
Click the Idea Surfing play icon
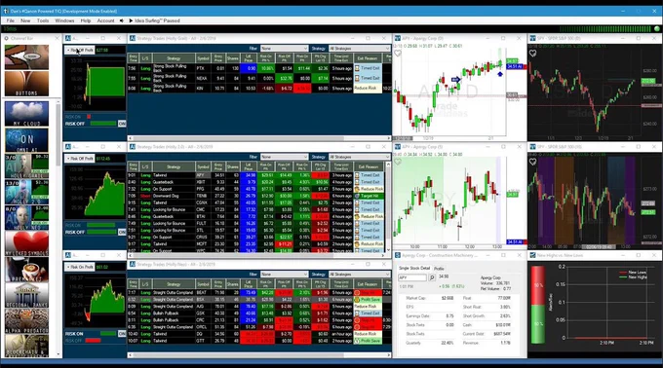(131, 20)
